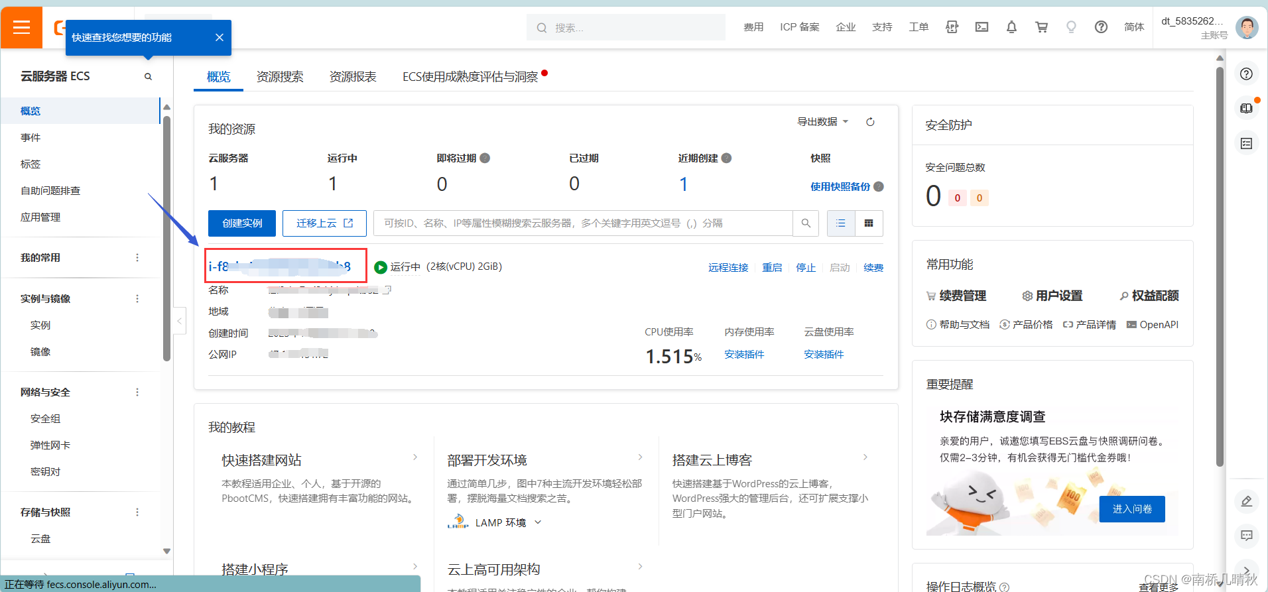Select 事件 in the sidebar
The width and height of the screenshot is (1268, 592).
click(31, 138)
